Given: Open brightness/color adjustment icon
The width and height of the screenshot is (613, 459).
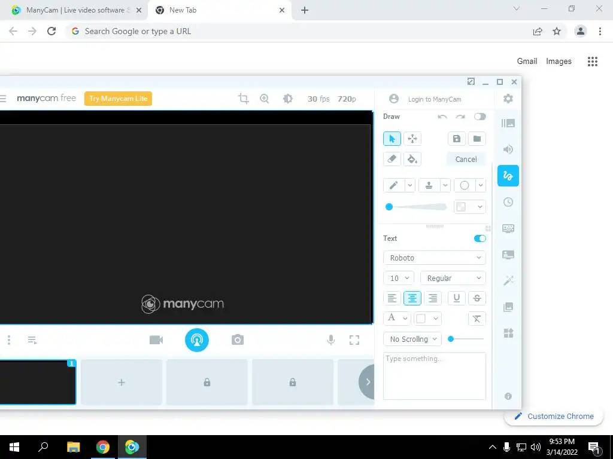Looking at the screenshot, I should pos(288,99).
